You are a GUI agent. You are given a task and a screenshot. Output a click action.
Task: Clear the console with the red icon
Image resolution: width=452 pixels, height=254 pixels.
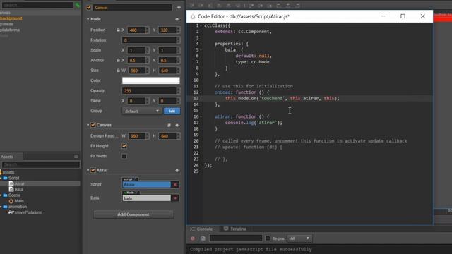(193, 238)
